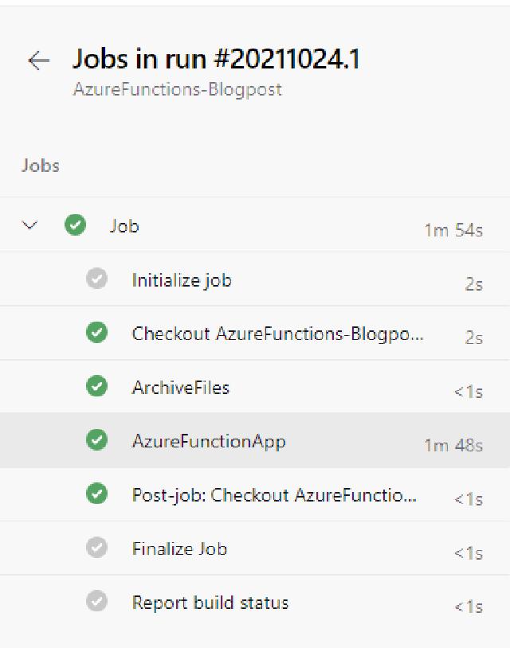The width and height of the screenshot is (510, 648).
Task: Select the Initialize job step
Action: (x=182, y=280)
